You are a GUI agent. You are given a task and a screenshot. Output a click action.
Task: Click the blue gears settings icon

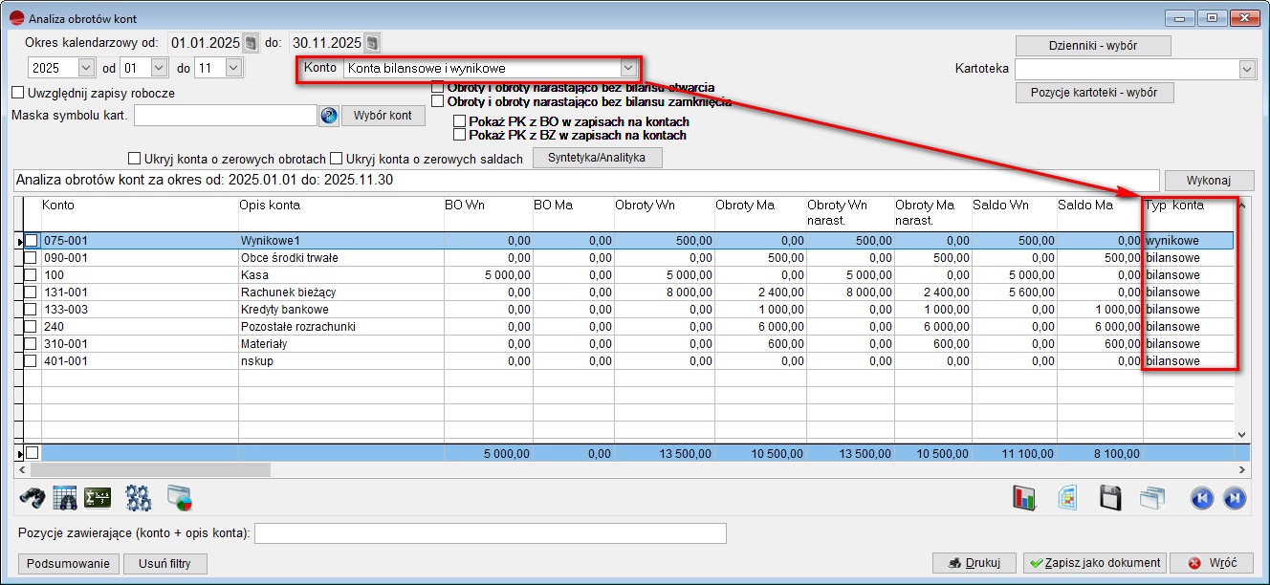tap(139, 497)
